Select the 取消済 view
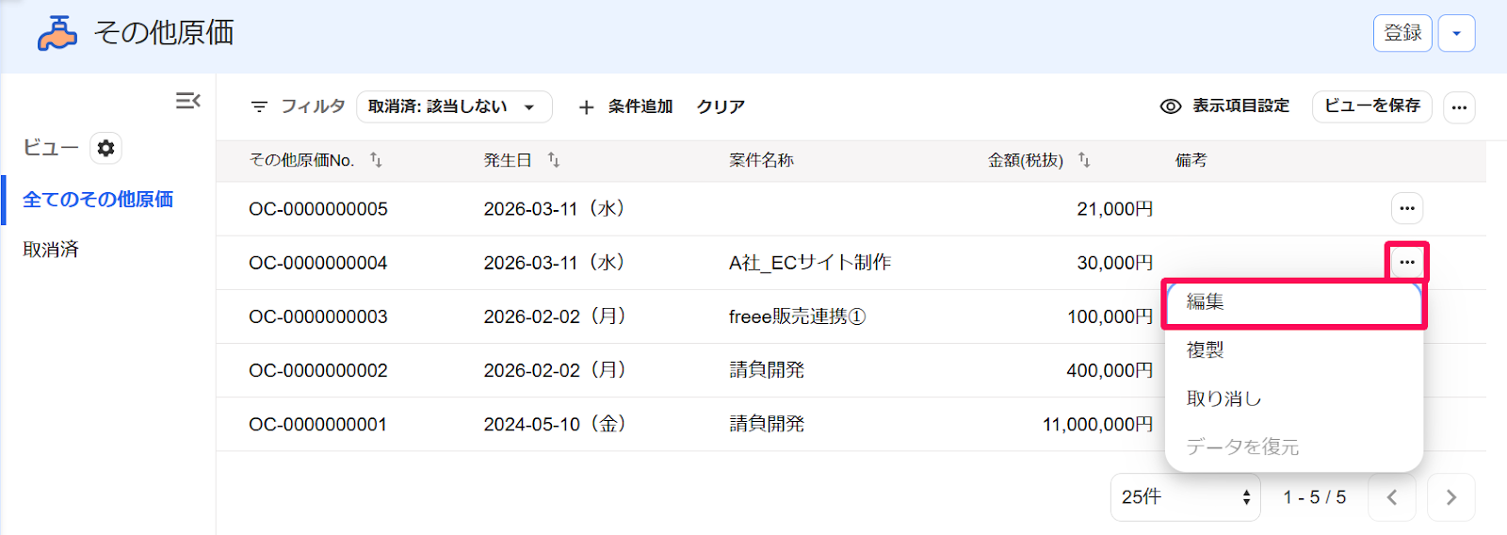The image size is (1507, 535). point(51,250)
